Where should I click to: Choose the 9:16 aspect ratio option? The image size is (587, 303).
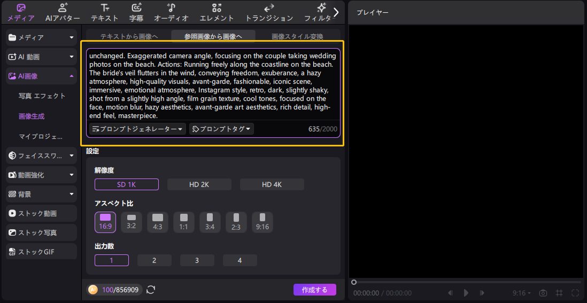pyautogui.click(x=262, y=222)
